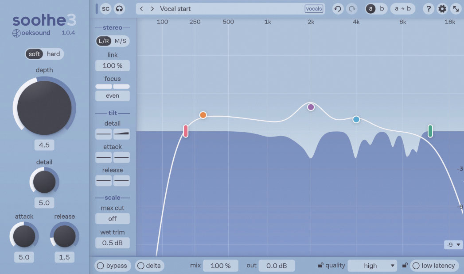This screenshot has width=464, height=274.
Task: Click the out 0.0 dB field
Action: click(277, 266)
